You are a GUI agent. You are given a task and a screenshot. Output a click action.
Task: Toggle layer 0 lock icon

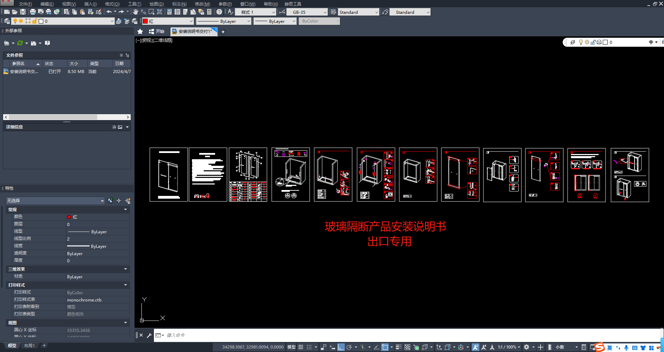click(35, 21)
